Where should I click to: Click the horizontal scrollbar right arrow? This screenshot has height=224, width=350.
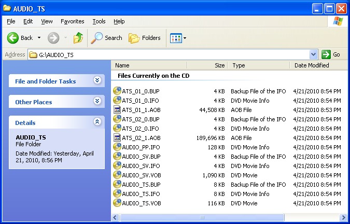coord(342,218)
